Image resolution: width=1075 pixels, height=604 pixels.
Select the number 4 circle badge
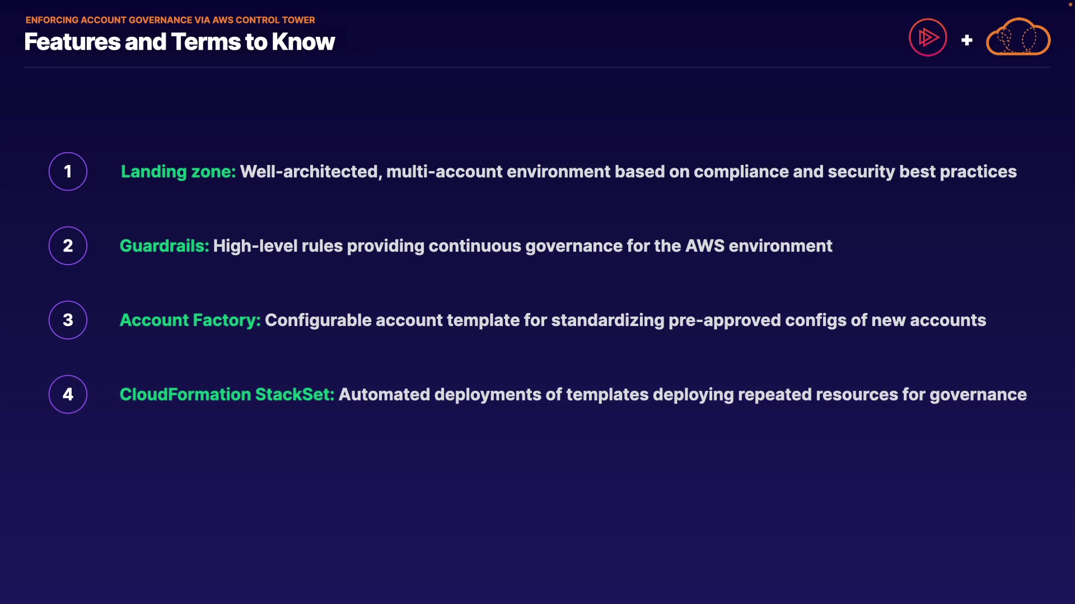[x=68, y=394]
